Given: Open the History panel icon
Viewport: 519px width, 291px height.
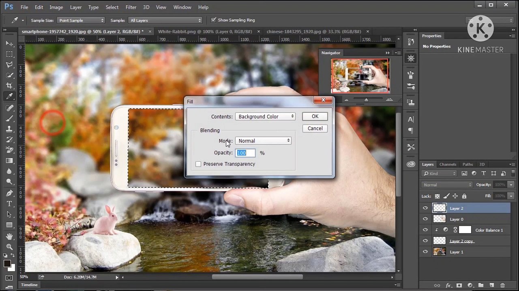Looking at the screenshot, I should tap(411, 42).
